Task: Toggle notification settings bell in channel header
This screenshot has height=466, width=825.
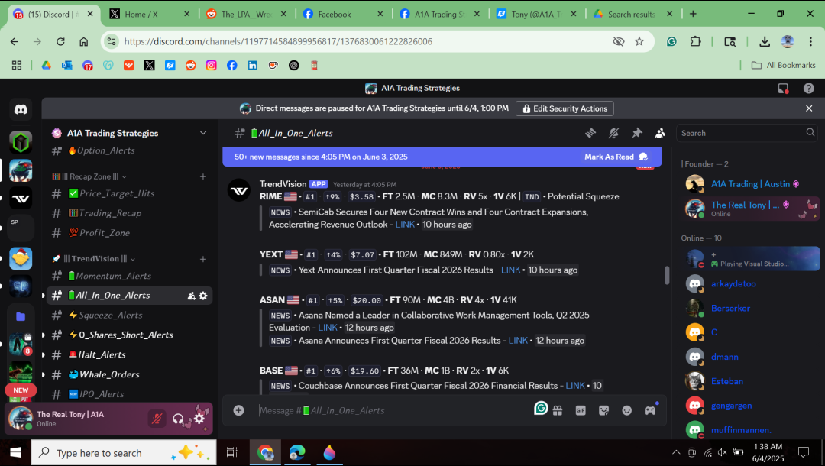Action: point(613,133)
